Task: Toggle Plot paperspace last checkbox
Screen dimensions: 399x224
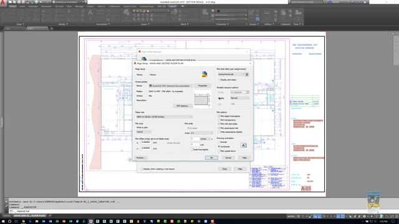Action: (x=219, y=128)
